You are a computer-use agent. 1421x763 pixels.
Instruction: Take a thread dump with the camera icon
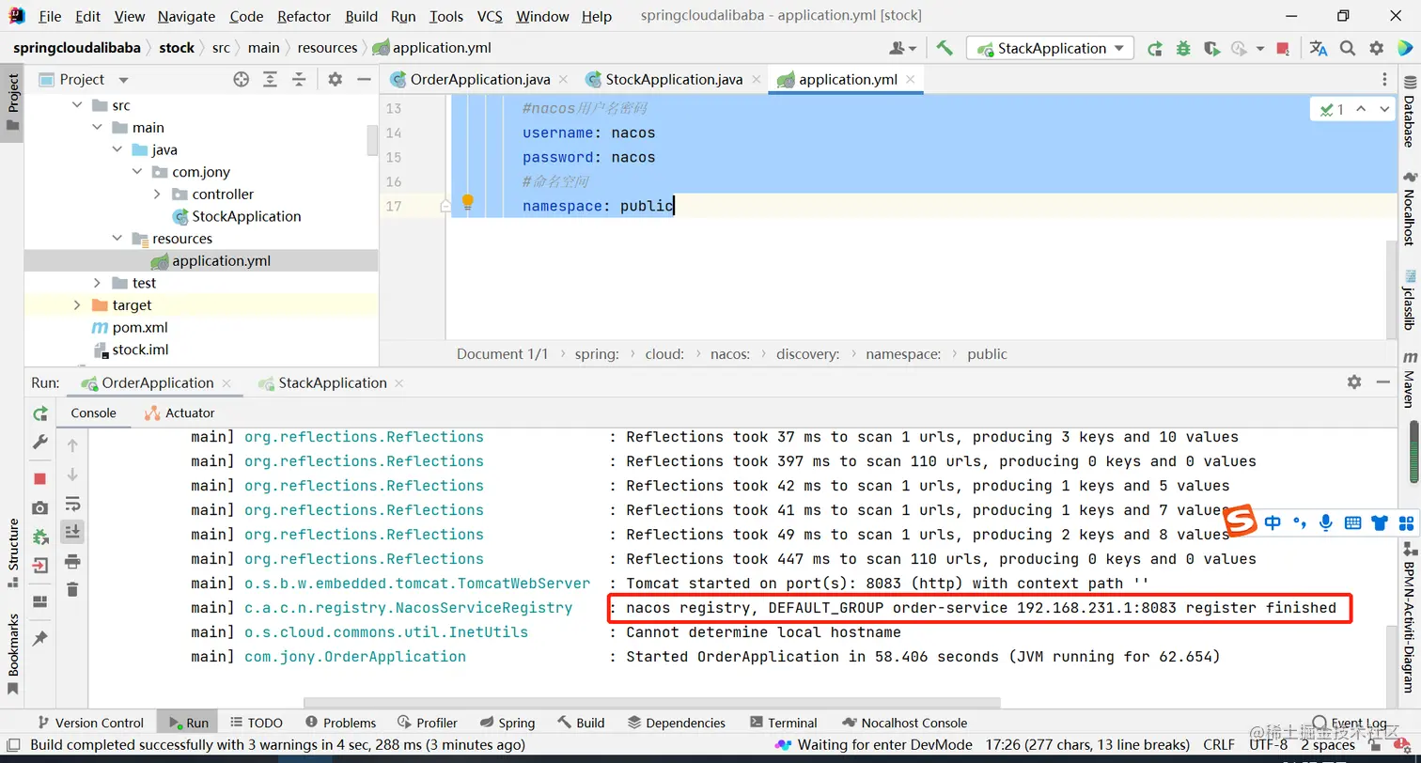40,507
